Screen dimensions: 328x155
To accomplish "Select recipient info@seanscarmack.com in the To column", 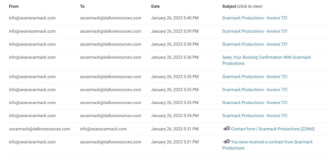I will [103, 129].
